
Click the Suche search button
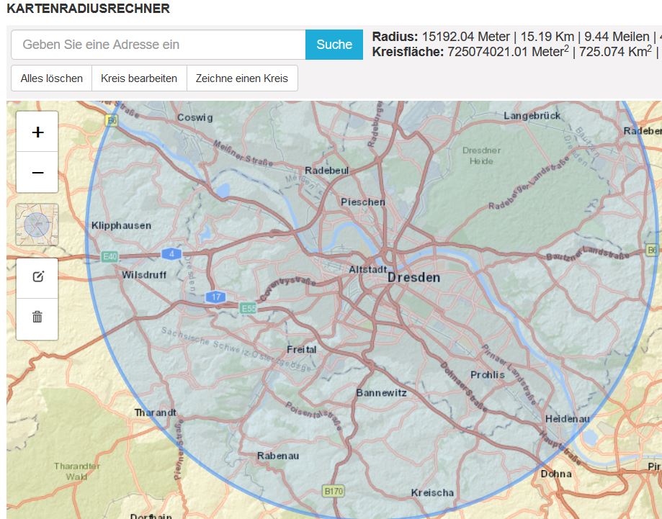pyautogui.click(x=334, y=45)
